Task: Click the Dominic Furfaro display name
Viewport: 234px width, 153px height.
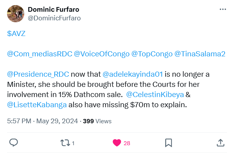Action: [54, 9]
